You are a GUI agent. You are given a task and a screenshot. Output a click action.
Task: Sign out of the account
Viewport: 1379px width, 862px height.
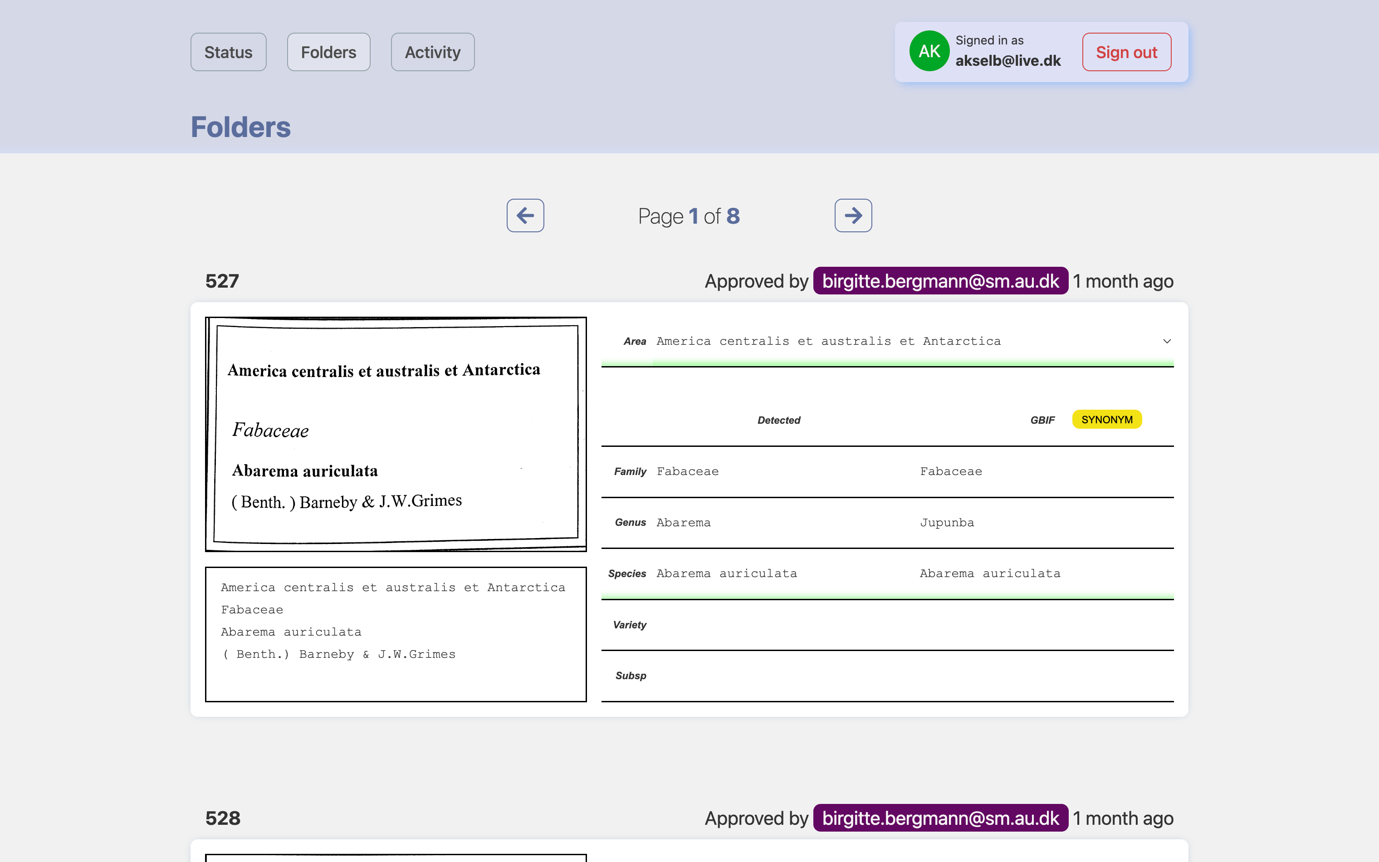pos(1127,52)
